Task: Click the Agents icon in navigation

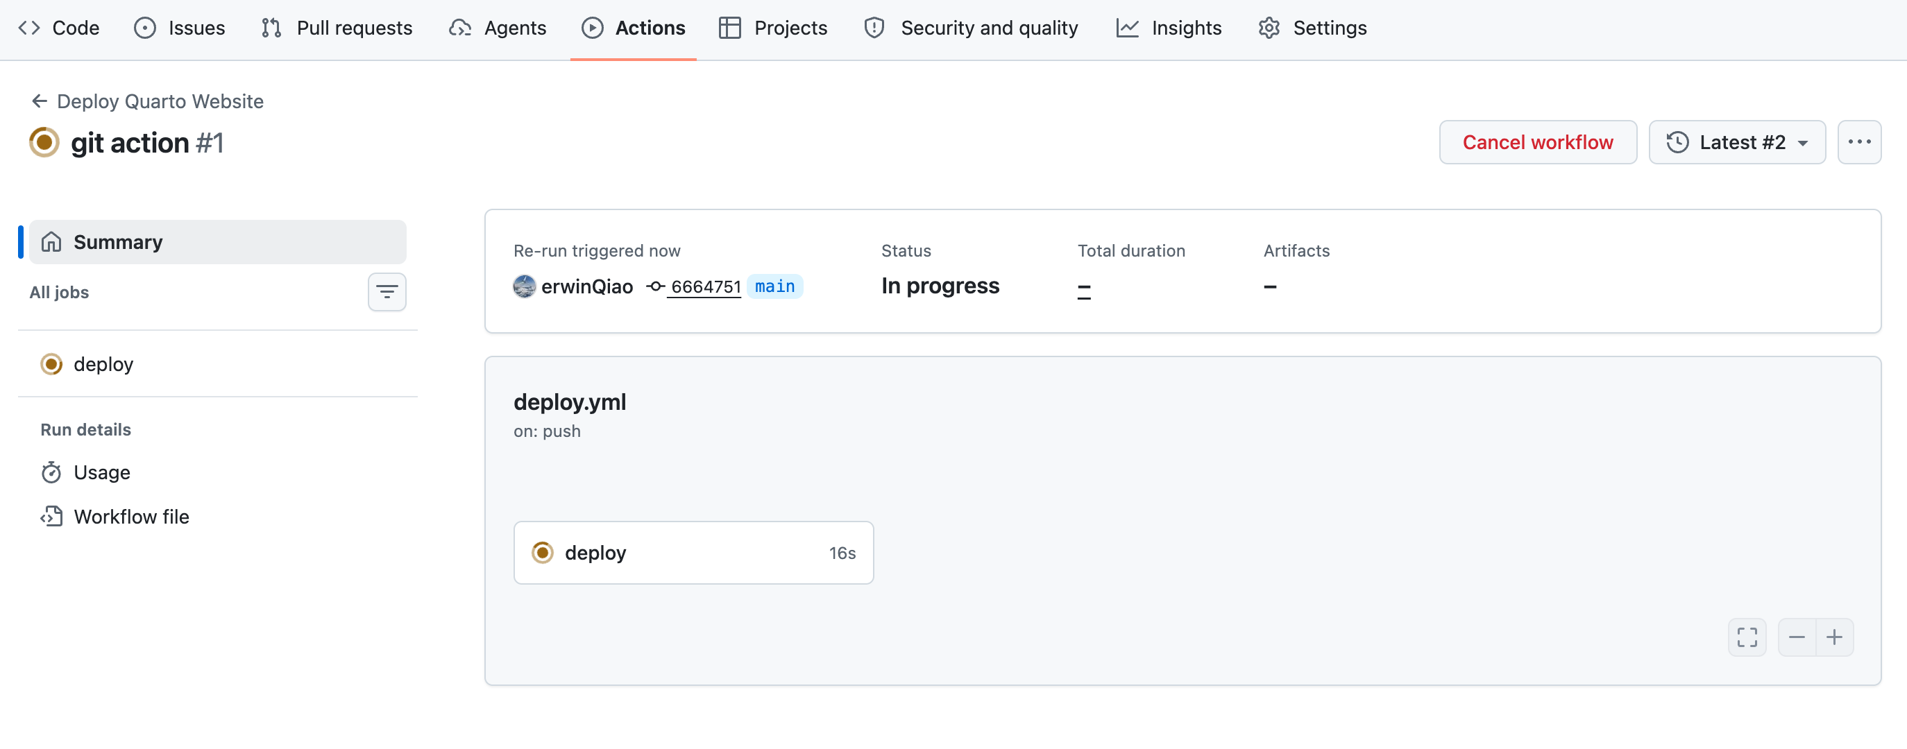Action: pos(459,28)
